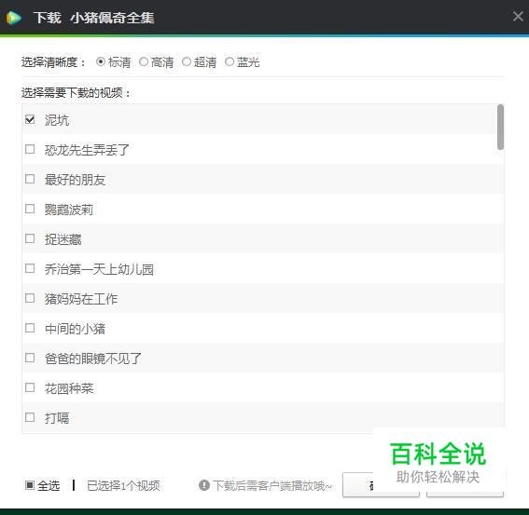Viewport: 529px width, 515px height.
Task: Check the 中间的小猪 checkbox
Action: pos(30,328)
